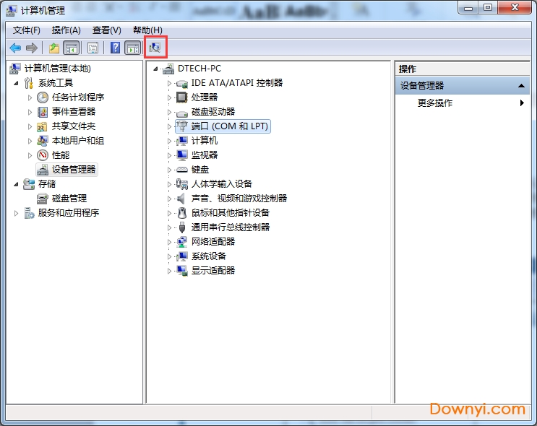Click 任务计划程序 clock icon
The width and height of the screenshot is (537, 426).
[x=43, y=97]
